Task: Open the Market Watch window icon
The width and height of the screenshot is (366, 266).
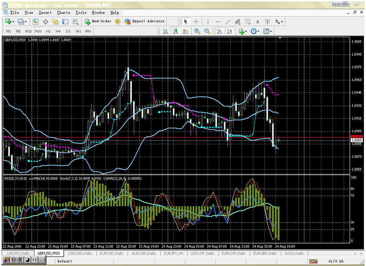Action: pos(35,22)
